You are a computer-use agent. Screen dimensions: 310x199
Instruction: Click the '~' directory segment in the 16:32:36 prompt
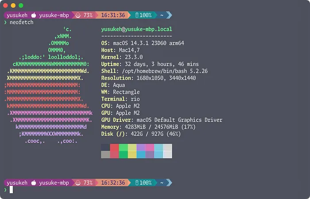point(162,183)
